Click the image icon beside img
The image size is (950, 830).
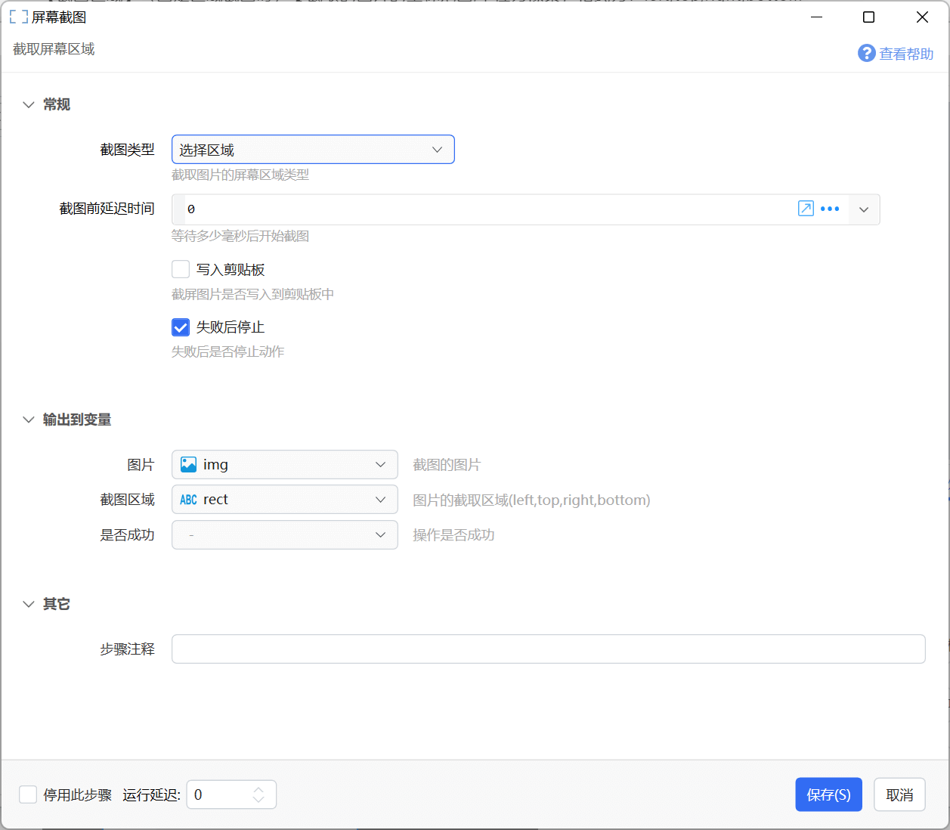coord(189,464)
